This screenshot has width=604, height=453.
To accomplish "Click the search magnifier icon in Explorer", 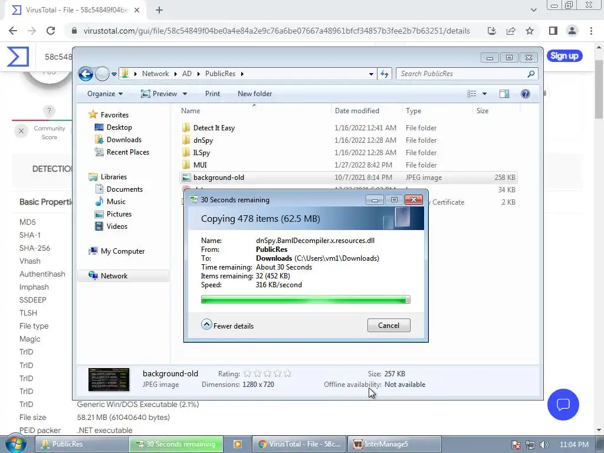I will [531, 74].
